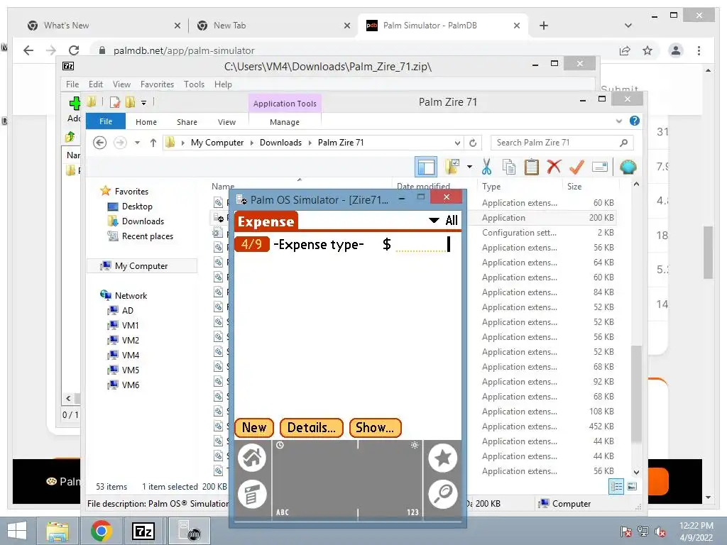The height and width of the screenshot is (545, 727).
Task: Tap the clock icon in Graffiti area
Action: click(280, 446)
